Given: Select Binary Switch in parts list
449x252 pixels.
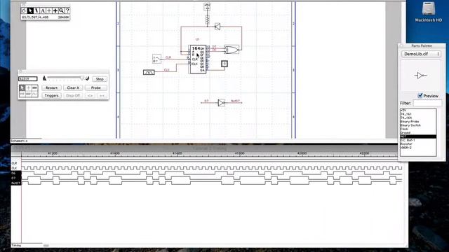Looking at the screenshot, I should pyautogui.click(x=418, y=125).
